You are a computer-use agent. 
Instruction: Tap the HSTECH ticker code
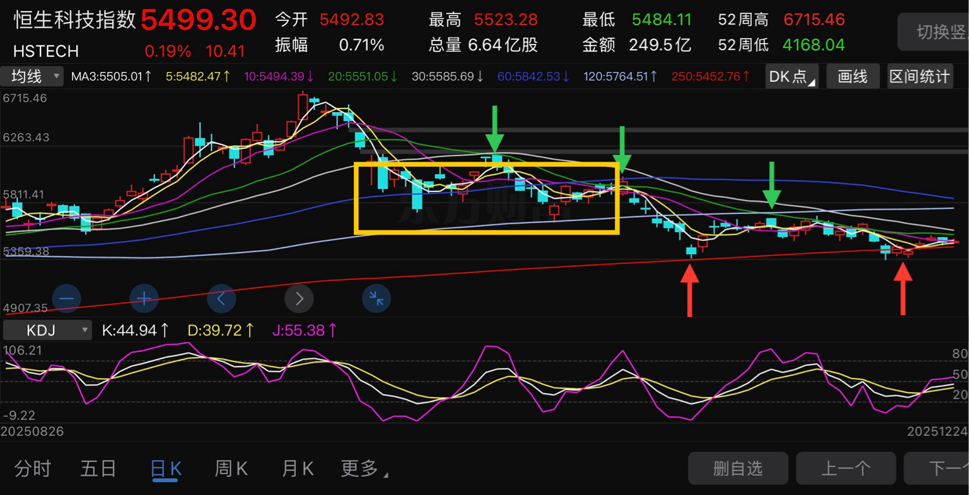pyautogui.click(x=46, y=50)
